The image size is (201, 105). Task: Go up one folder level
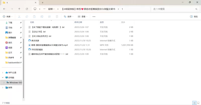click(x=19, y=9)
